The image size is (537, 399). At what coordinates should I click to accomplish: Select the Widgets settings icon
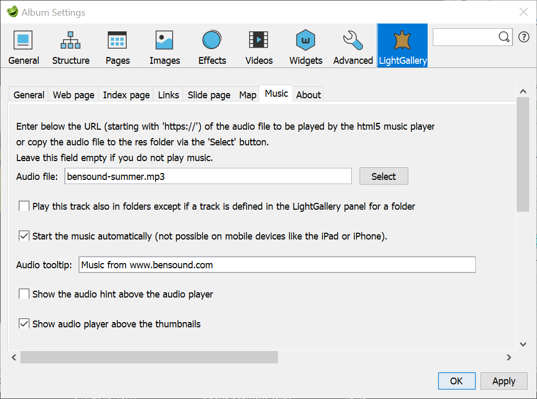(x=305, y=46)
